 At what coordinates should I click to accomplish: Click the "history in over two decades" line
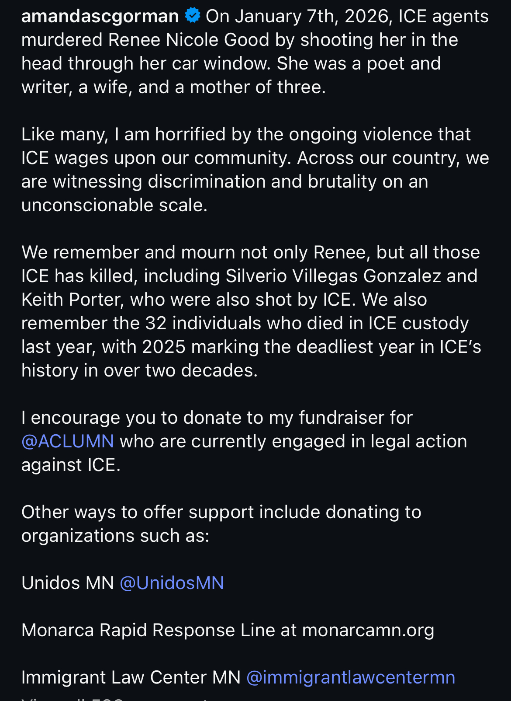tap(139, 370)
